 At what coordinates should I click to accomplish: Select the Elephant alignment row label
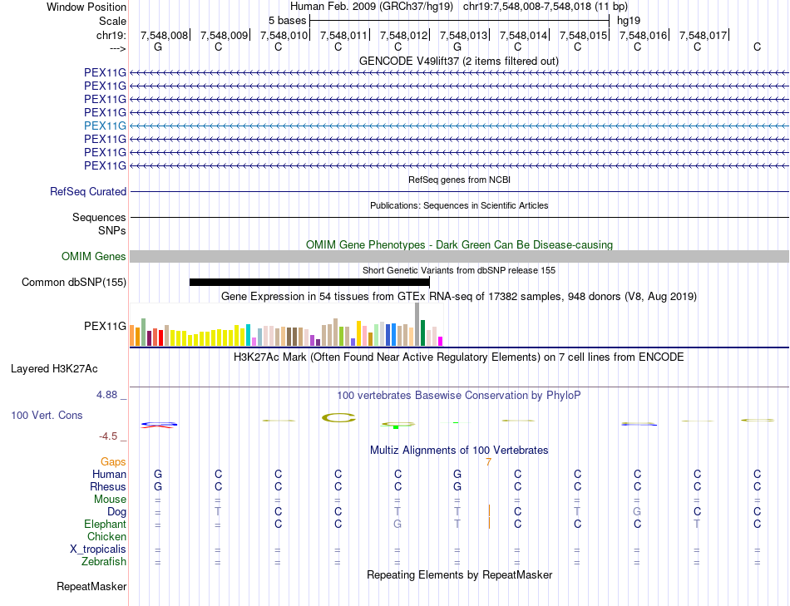point(105,524)
